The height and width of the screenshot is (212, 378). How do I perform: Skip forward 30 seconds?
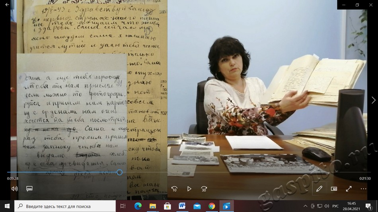tap(204, 189)
